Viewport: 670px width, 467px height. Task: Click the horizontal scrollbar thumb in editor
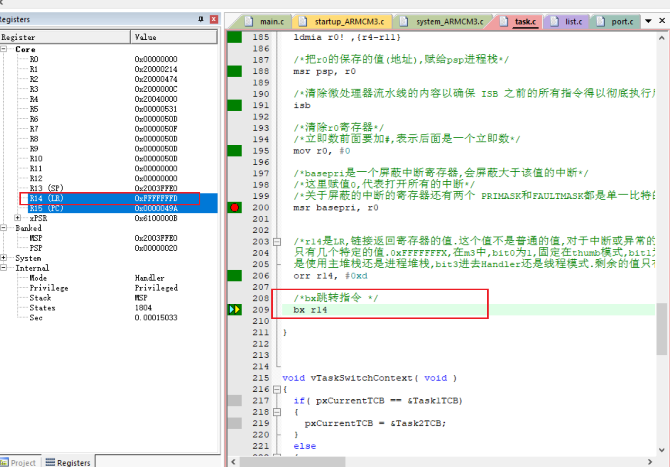[x=293, y=462]
